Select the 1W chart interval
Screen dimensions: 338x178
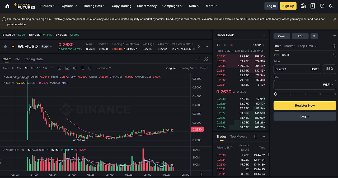(x=45, y=68)
